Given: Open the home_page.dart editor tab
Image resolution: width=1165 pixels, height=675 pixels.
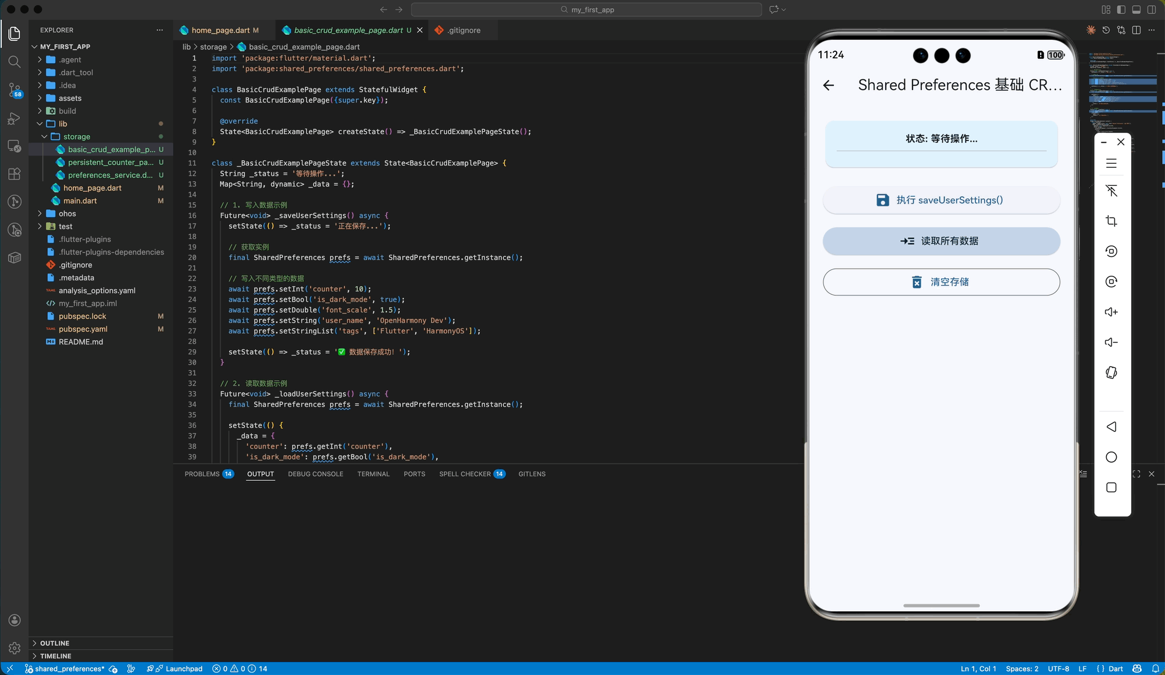Looking at the screenshot, I should pyautogui.click(x=220, y=30).
